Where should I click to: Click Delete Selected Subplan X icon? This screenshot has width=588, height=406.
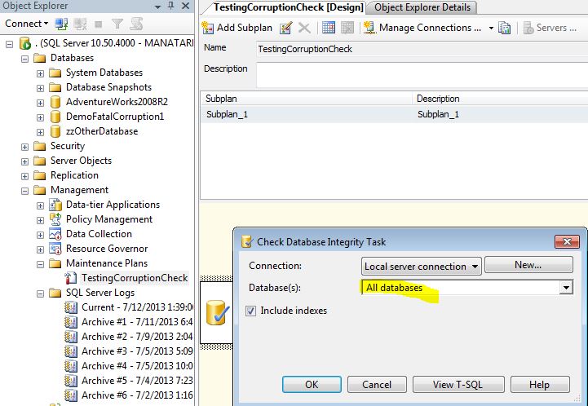point(304,28)
